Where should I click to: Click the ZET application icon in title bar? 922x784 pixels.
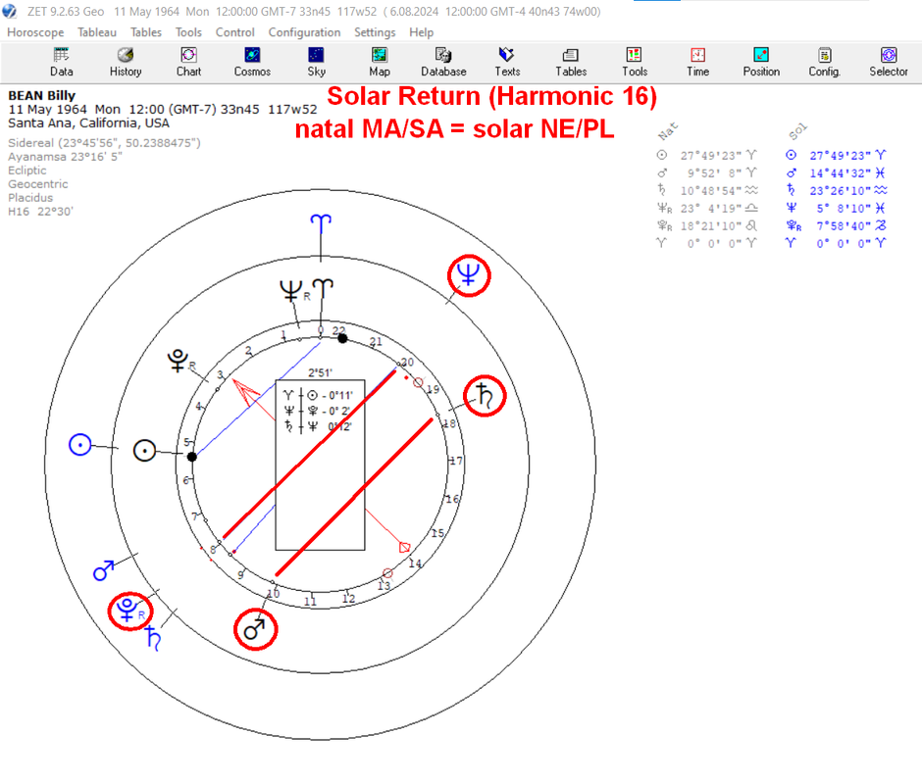click(10, 11)
